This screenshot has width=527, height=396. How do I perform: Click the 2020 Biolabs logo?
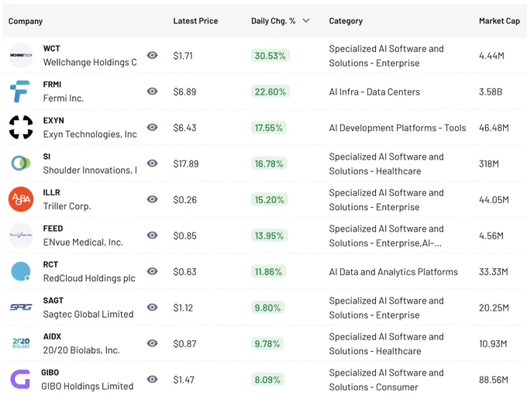[x=21, y=343]
